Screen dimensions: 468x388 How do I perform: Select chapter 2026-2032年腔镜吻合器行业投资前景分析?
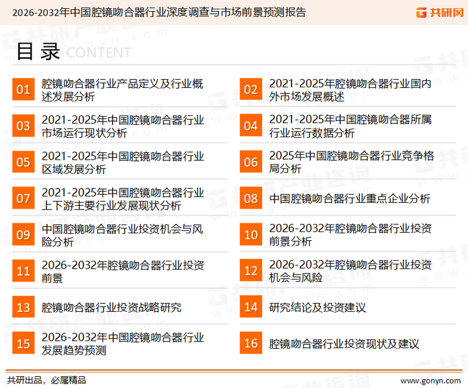coord(351,235)
